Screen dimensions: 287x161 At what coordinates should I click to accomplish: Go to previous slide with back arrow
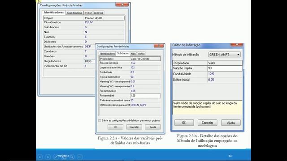pos(40,157)
